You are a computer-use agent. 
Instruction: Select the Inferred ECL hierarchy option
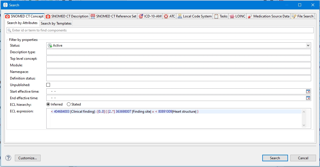[48, 104]
